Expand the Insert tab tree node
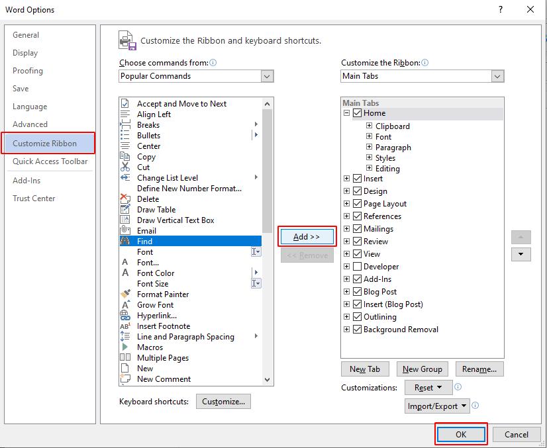Image resolution: width=547 pixels, height=448 pixels. (346, 178)
